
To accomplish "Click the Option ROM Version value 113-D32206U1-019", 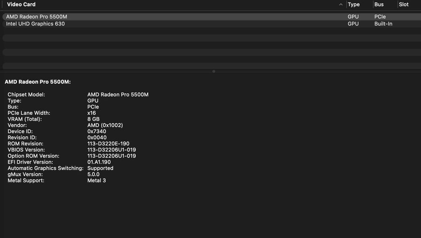I will (x=112, y=156).
